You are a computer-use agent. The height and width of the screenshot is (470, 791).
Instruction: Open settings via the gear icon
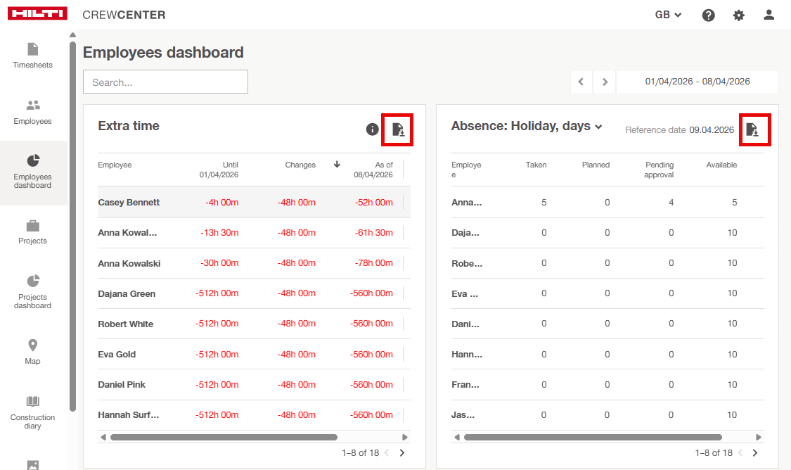738,15
